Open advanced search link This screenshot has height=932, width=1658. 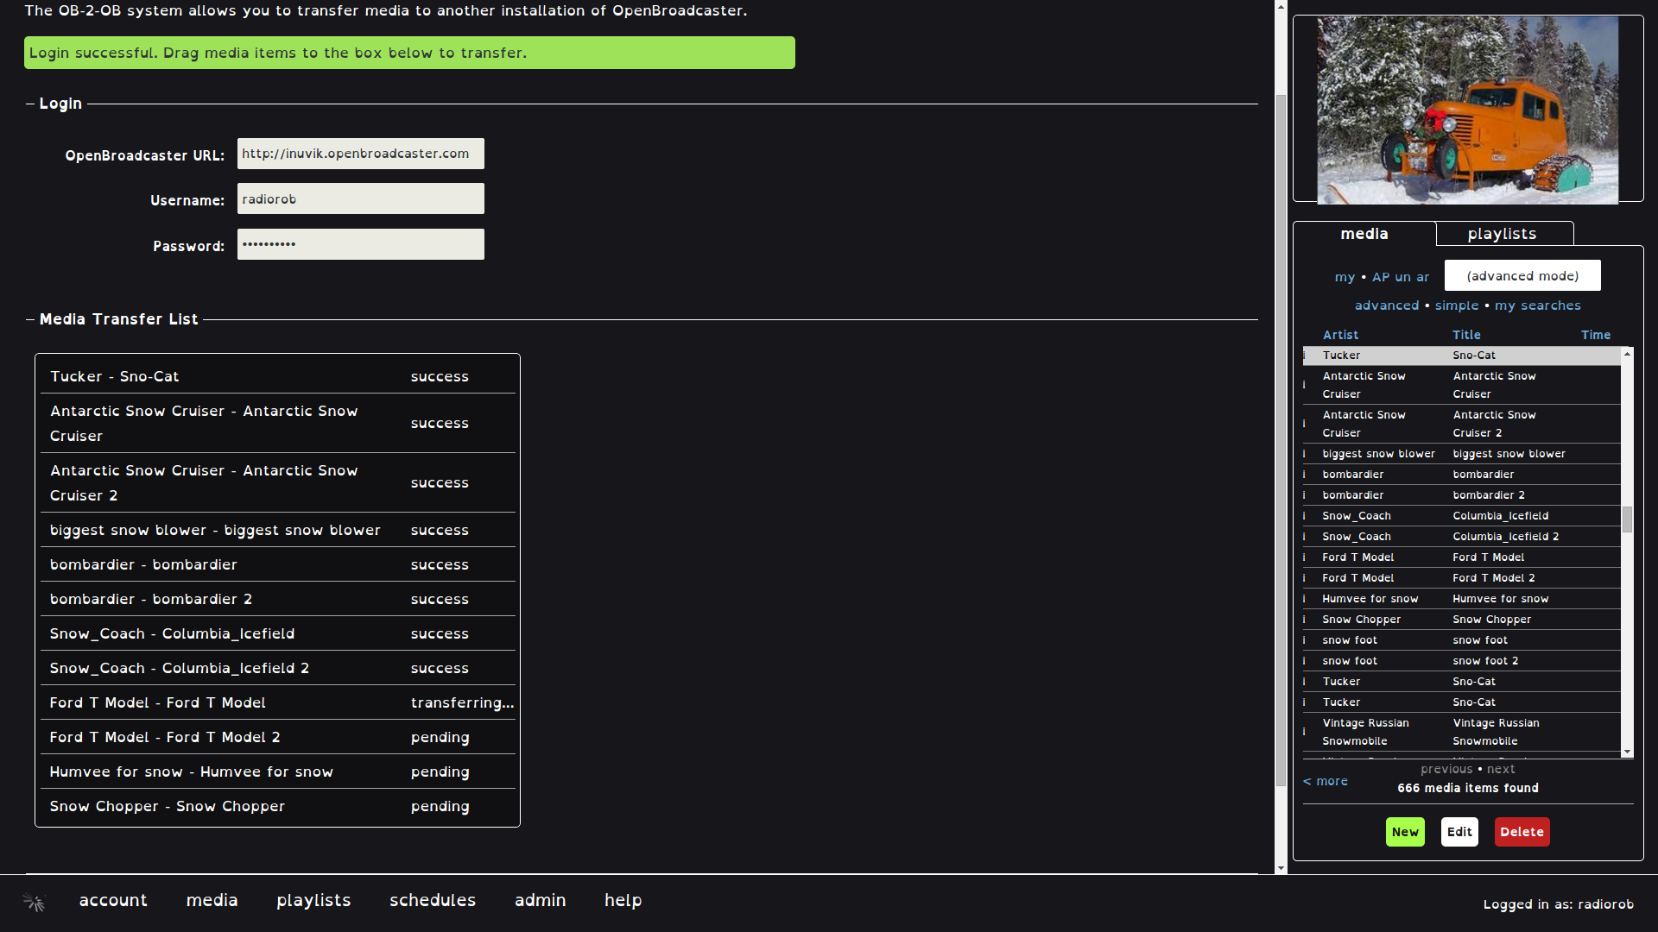click(1387, 305)
